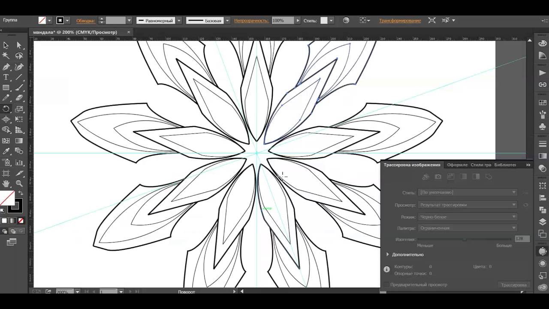Screen dimensions: 549x309
Task: Open the Обводка stroke link
Action: point(86,21)
